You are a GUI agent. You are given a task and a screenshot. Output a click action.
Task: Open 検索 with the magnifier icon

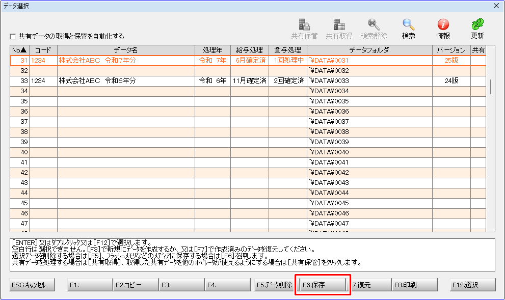point(408,29)
